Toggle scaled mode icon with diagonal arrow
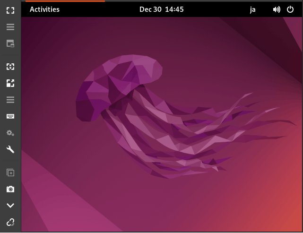This screenshot has width=303, height=233. (x=10, y=83)
